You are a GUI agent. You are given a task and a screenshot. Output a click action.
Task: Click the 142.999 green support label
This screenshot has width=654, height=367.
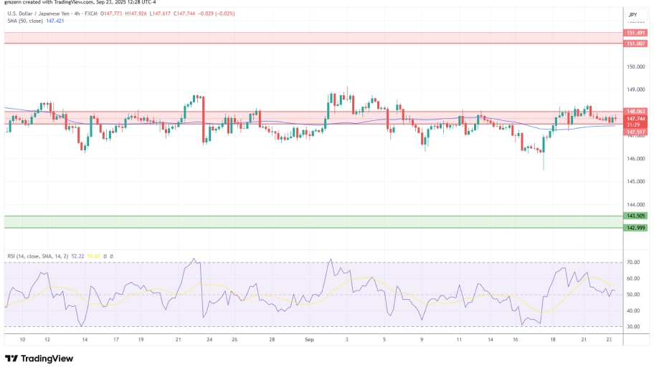[636, 227]
